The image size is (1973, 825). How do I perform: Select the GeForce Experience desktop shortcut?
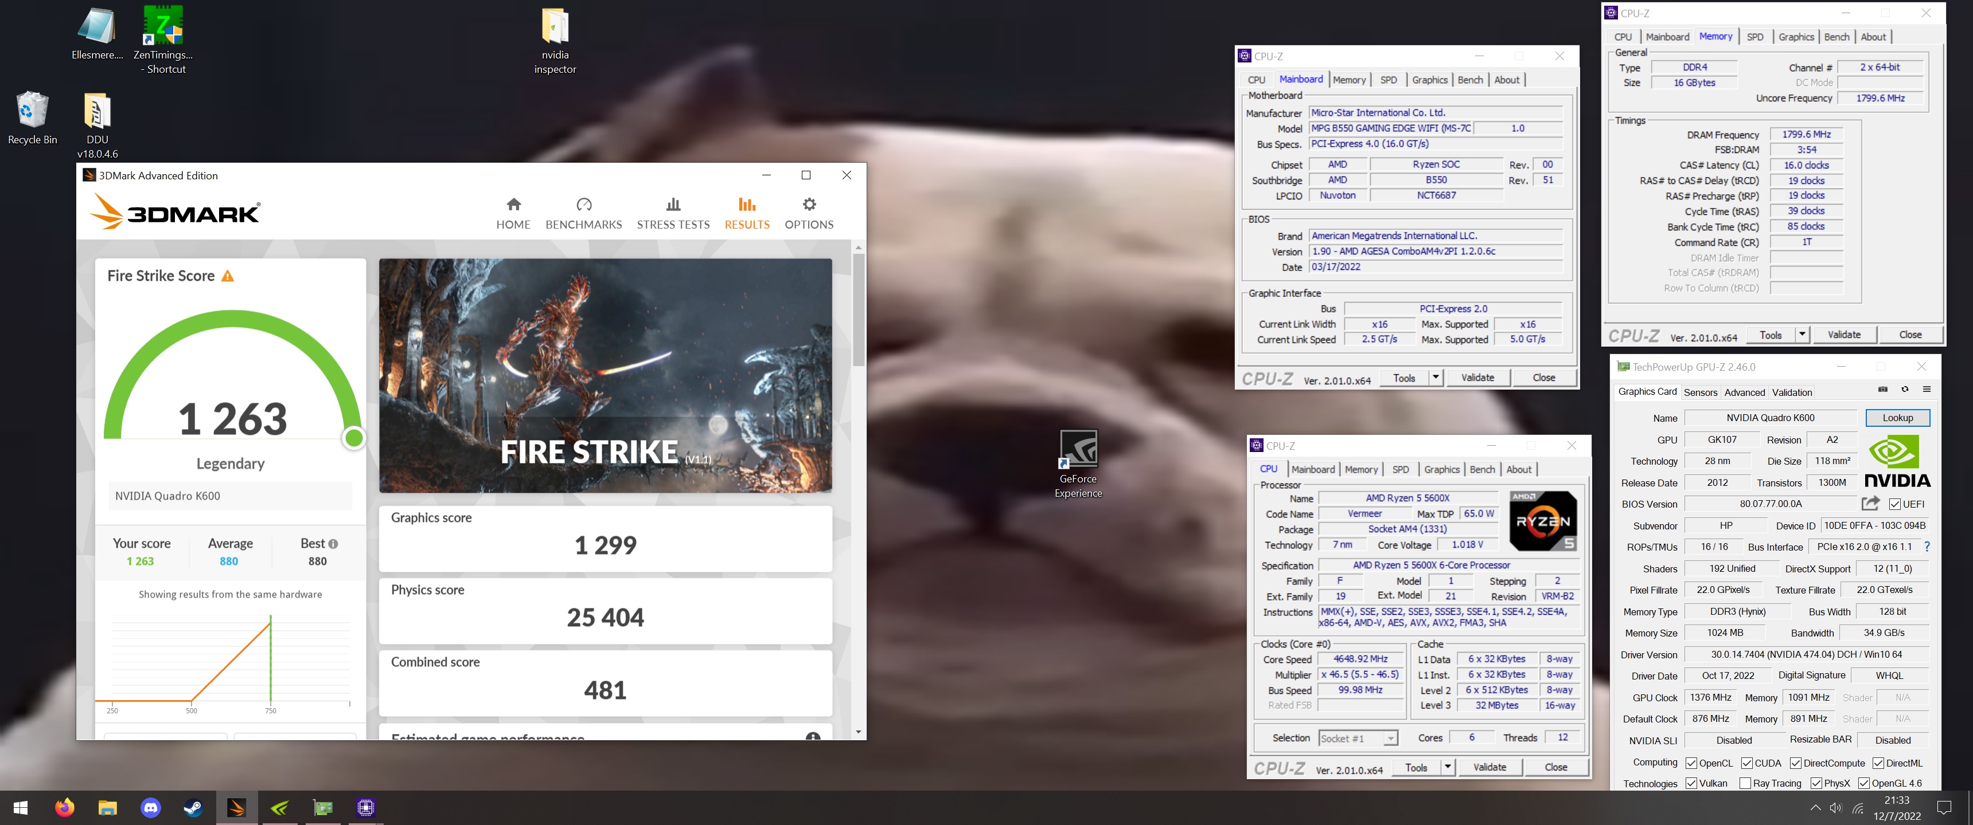pyautogui.click(x=1078, y=463)
